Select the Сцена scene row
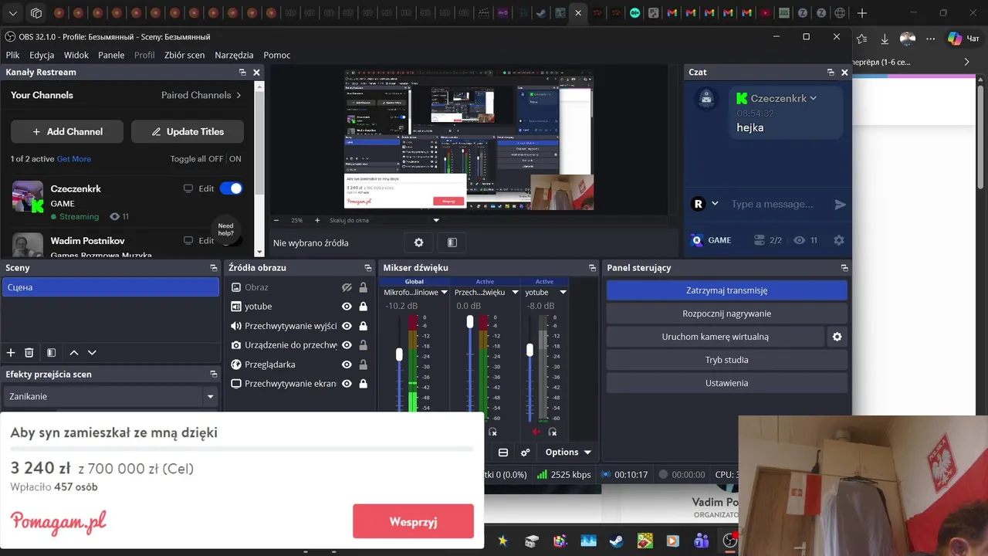988x556 pixels. click(110, 287)
